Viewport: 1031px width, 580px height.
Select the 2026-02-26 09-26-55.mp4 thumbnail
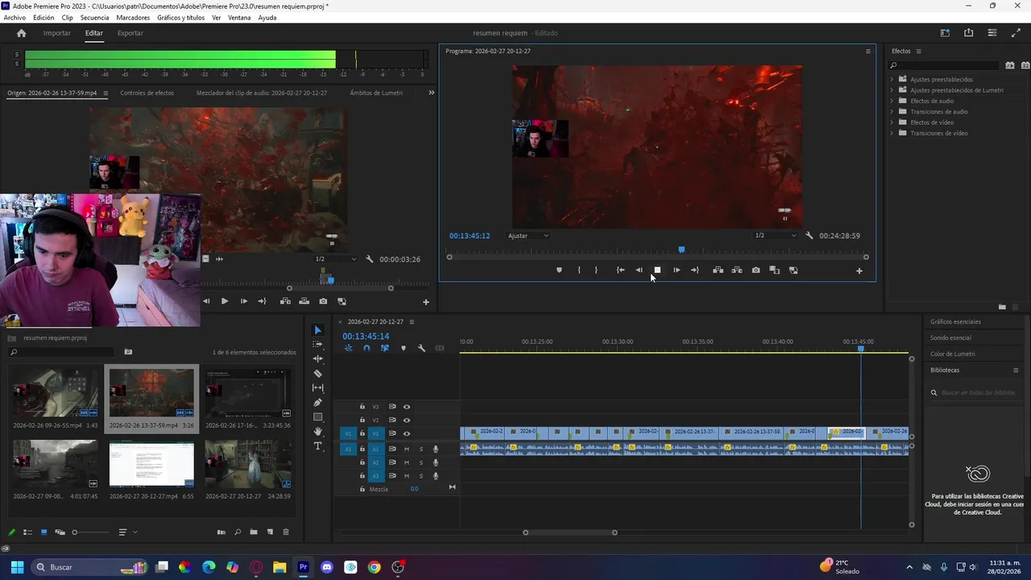[x=55, y=393]
